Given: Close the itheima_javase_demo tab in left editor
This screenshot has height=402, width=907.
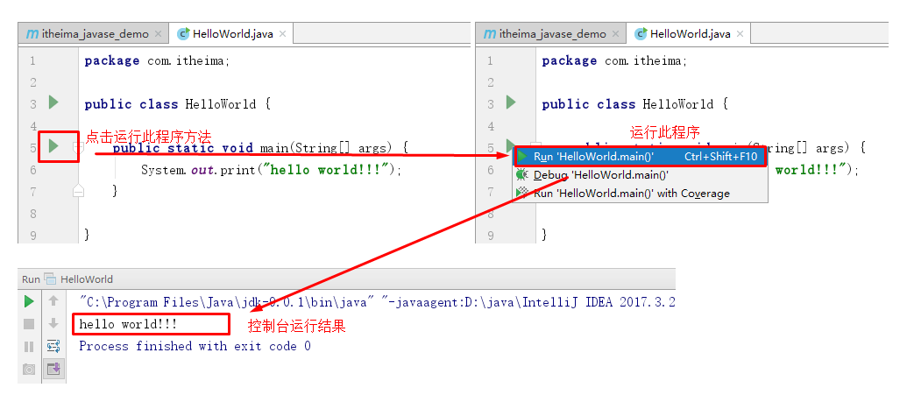Looking at the screenshot, I should [x=158, y=34].
